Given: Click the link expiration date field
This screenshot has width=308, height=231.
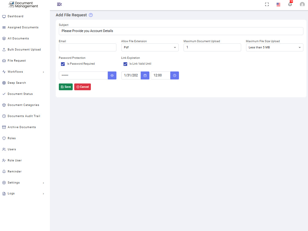Looking at the screenshot, I should point(131,75).
